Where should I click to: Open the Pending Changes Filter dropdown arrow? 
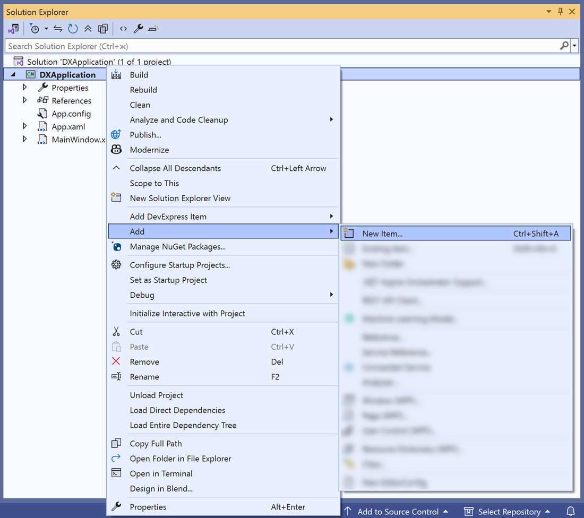(x=46, y=29)
